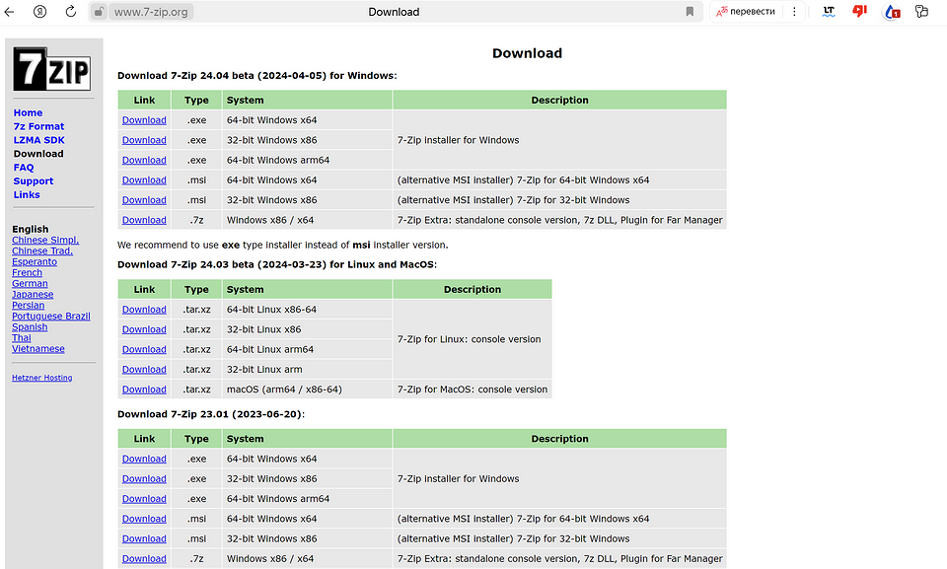Screen dimensions: 947x569
Task: Open the Support sidebar link
Action: pyautogui.click(x=34, y=181)
